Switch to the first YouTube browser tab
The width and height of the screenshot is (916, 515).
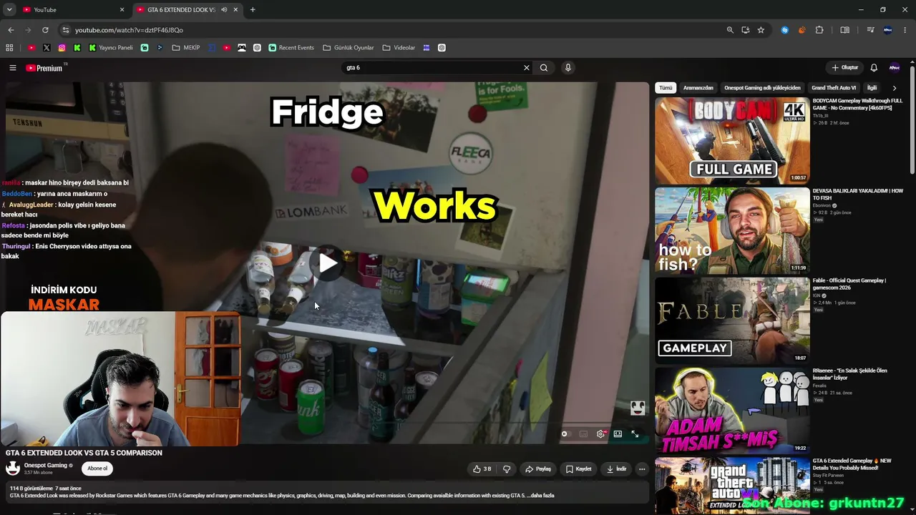[x=72, y=10]
